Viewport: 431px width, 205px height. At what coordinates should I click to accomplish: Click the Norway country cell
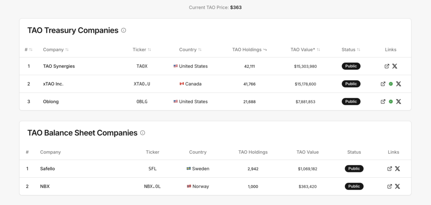[x=198, y=187]
